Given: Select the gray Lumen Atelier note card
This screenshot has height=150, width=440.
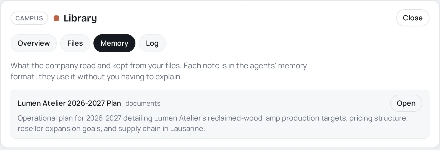Looking at the screenshot, I should 220,114.
